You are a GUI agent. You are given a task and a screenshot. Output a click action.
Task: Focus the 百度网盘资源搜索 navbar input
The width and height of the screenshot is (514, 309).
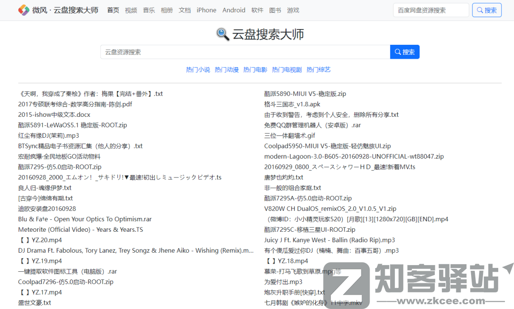click(431, 10)
